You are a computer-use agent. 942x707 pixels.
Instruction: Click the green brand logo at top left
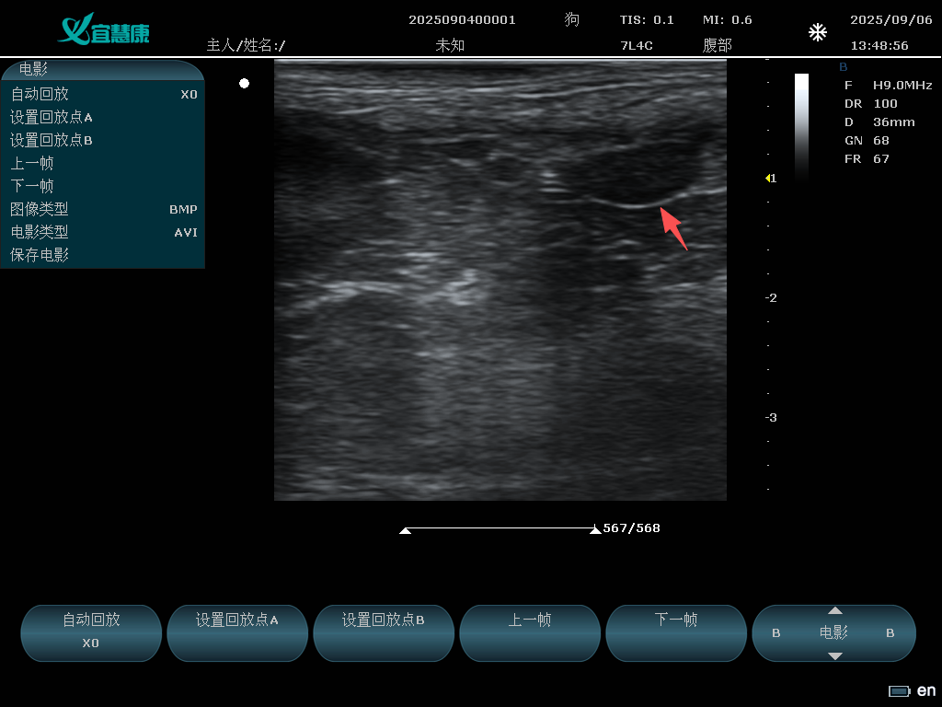point(103,32)
